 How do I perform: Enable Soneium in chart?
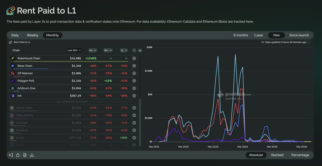point(134,130)
